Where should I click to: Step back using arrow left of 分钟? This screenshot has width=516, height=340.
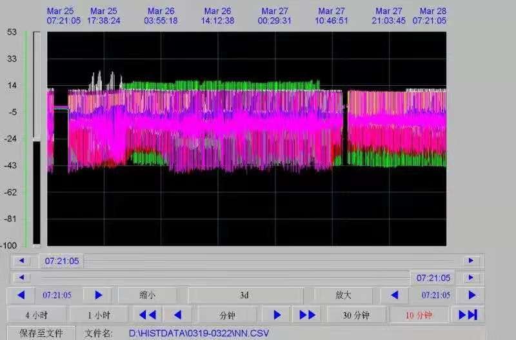tap(177, 315)
